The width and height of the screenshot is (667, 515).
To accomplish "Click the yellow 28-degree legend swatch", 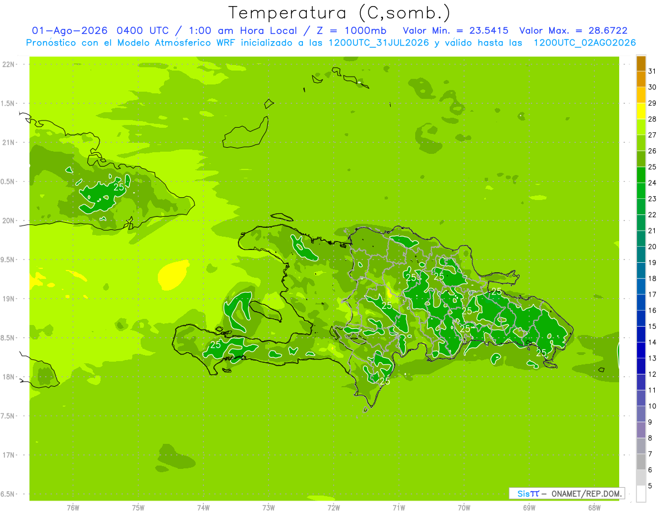I will [x=641, y=111].
